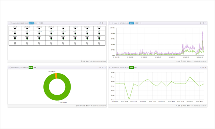Viewport: 215px width, 129px height.
Task: Select the tunnel port icon in first row
Action: pos(99,29)
